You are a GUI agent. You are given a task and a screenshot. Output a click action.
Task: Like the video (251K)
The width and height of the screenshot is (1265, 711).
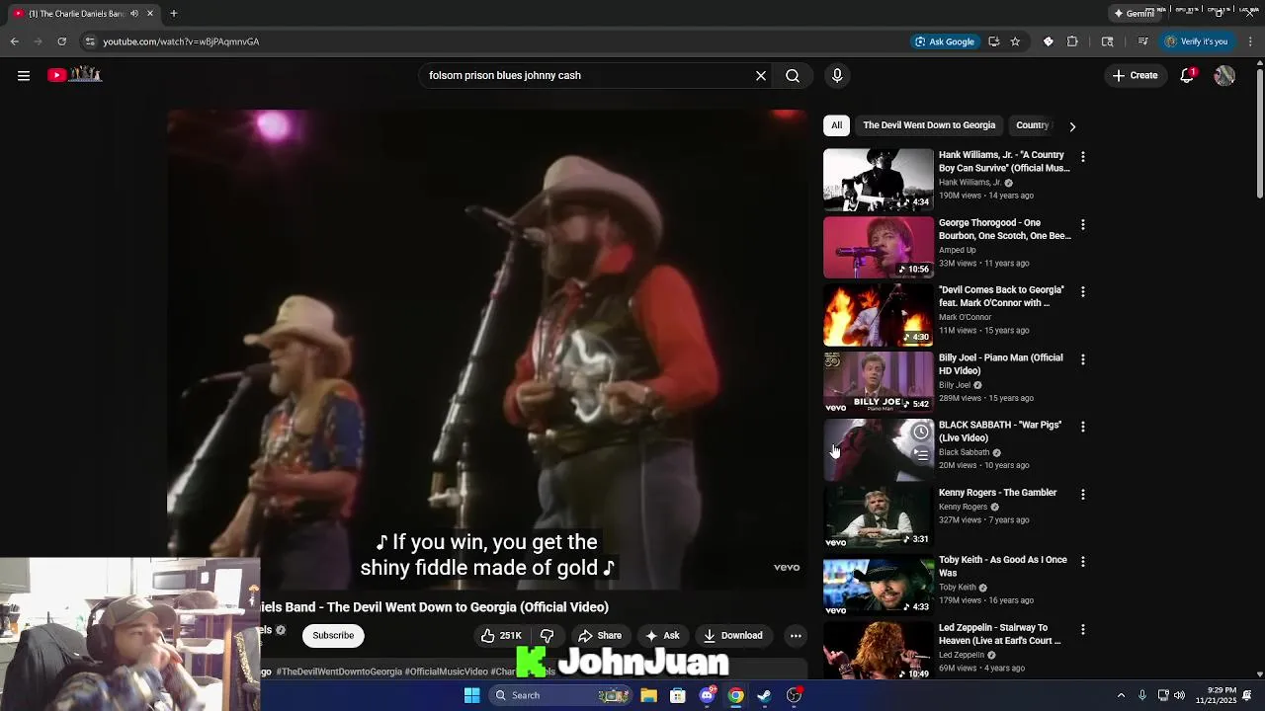[x=501, y=635]
